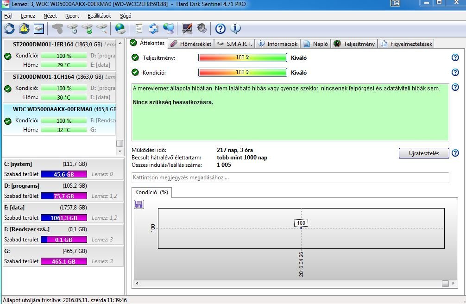Click the Működési idő value 217 nap, 3 óra
This screenshot has height=304, width=466.
coord(235,150)
